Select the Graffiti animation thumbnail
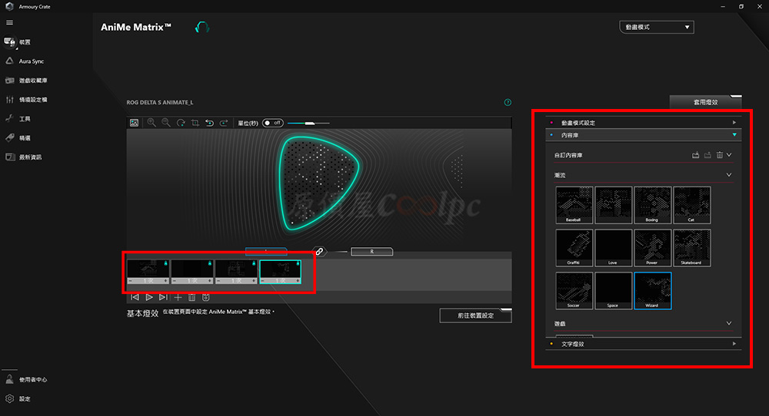Screen dimensions: 769x416 click(x=574, y=248)
